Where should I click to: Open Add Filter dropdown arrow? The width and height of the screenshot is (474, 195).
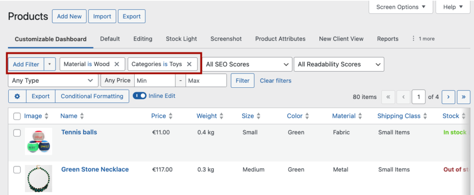coord(50,64)
